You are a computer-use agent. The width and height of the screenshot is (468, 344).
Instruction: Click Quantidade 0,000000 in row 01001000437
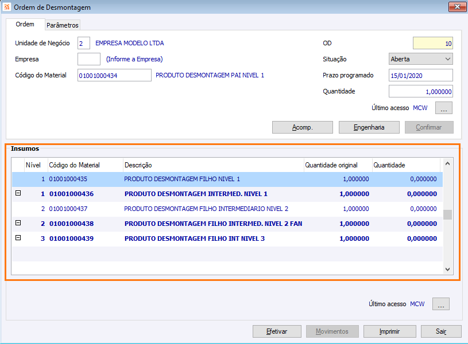[x=424, y=209]
